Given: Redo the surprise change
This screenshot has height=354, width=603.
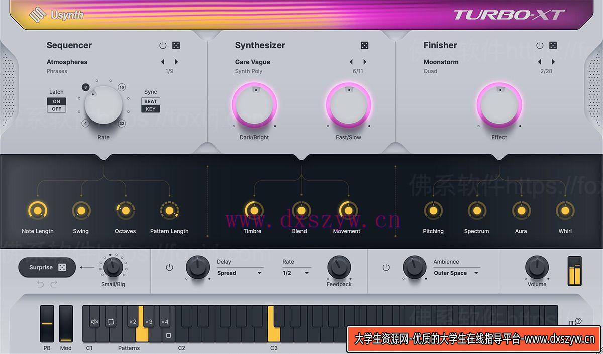Looking at the screenshot, I should [x=54, y=284].
